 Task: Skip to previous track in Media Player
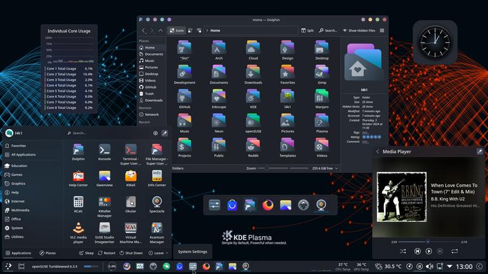pyautogui.click(x=418, y=251)
